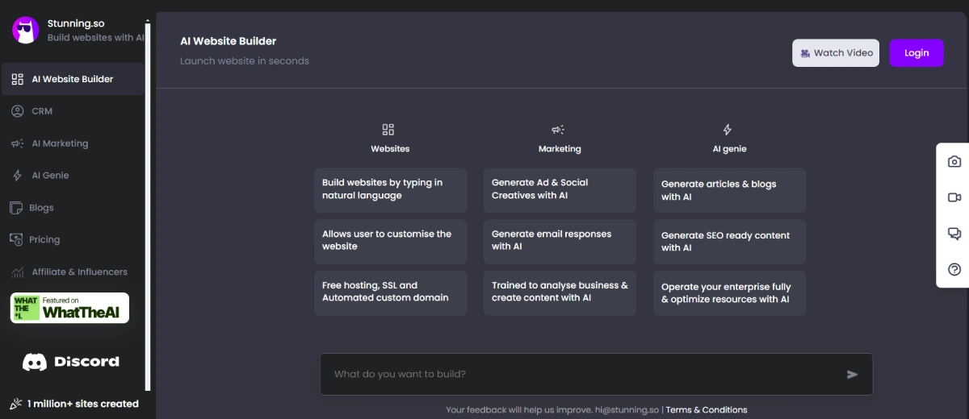The width and height of the screenshot is (969, 419).
Task: Open the chat bubbles icon on right panel
Action: pyautogui.click(x=954, y=234)
